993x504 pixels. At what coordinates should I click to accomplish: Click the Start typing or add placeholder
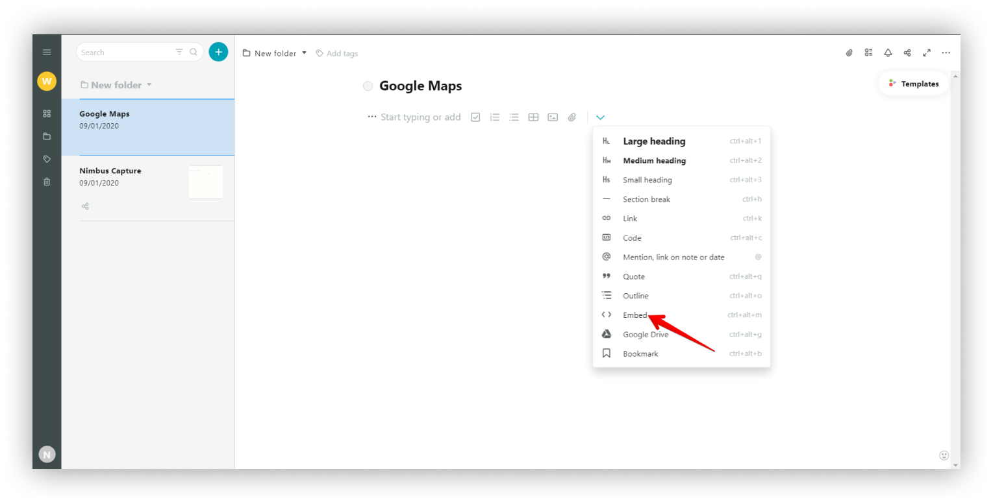click(421, 117)
